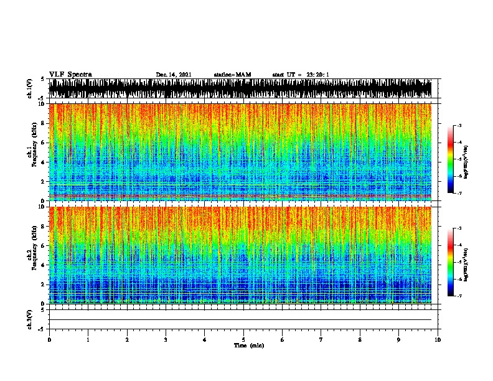The image size is (493, 381).
Task: Click ch.1 frequency tick label '6'
Action: tap(44, 143)
